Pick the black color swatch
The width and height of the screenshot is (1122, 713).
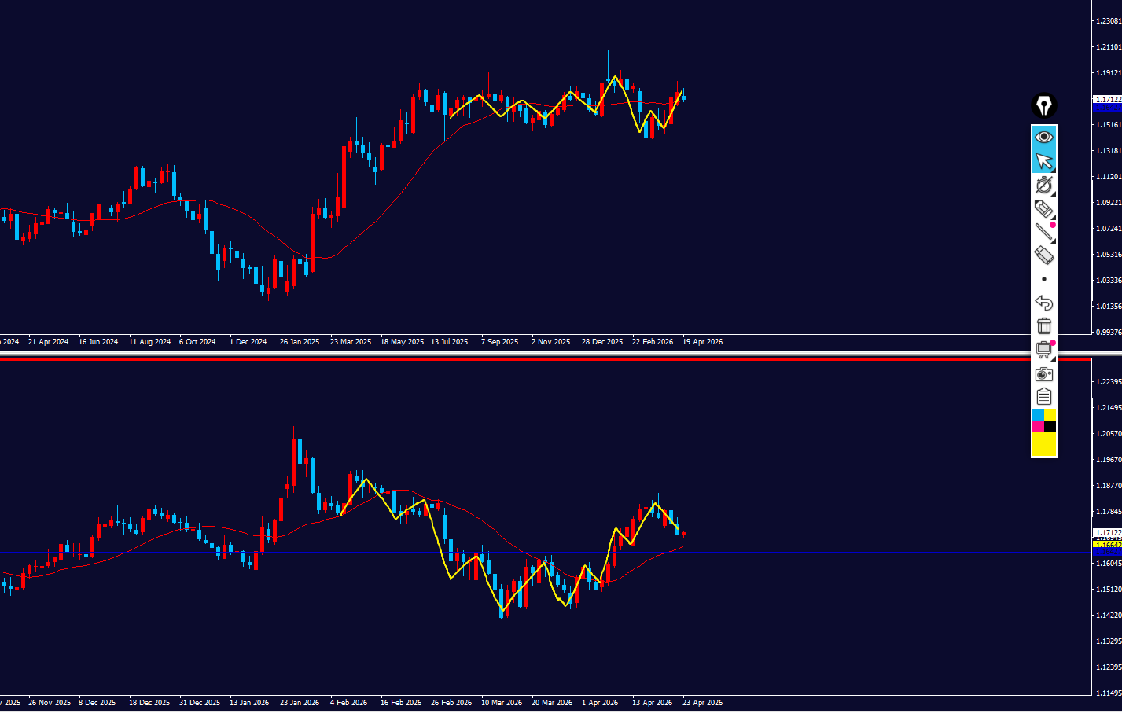coord(1050,426)
